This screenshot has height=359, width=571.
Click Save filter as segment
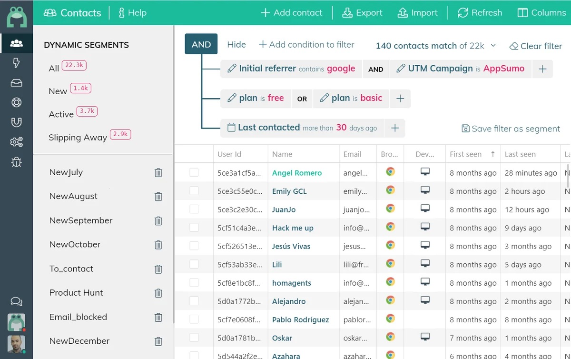[x=511, y=129]
